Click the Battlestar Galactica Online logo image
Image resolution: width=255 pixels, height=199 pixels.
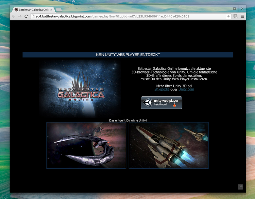81,89
